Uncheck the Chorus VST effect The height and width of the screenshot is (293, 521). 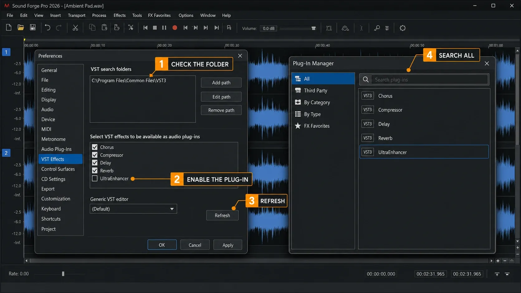point(95,147)
